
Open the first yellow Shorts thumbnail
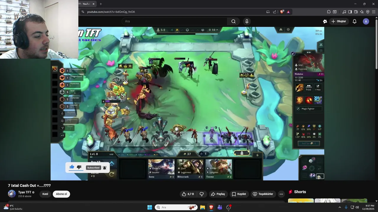click(x=301, y=201)
